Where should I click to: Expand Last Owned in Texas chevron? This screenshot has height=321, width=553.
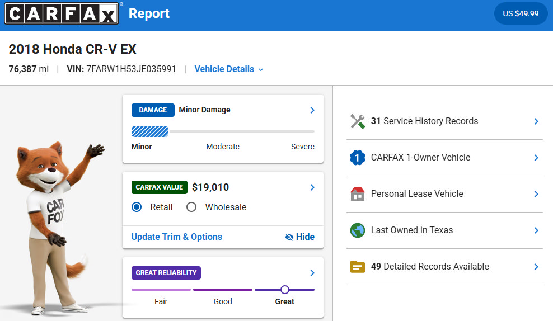536,230
